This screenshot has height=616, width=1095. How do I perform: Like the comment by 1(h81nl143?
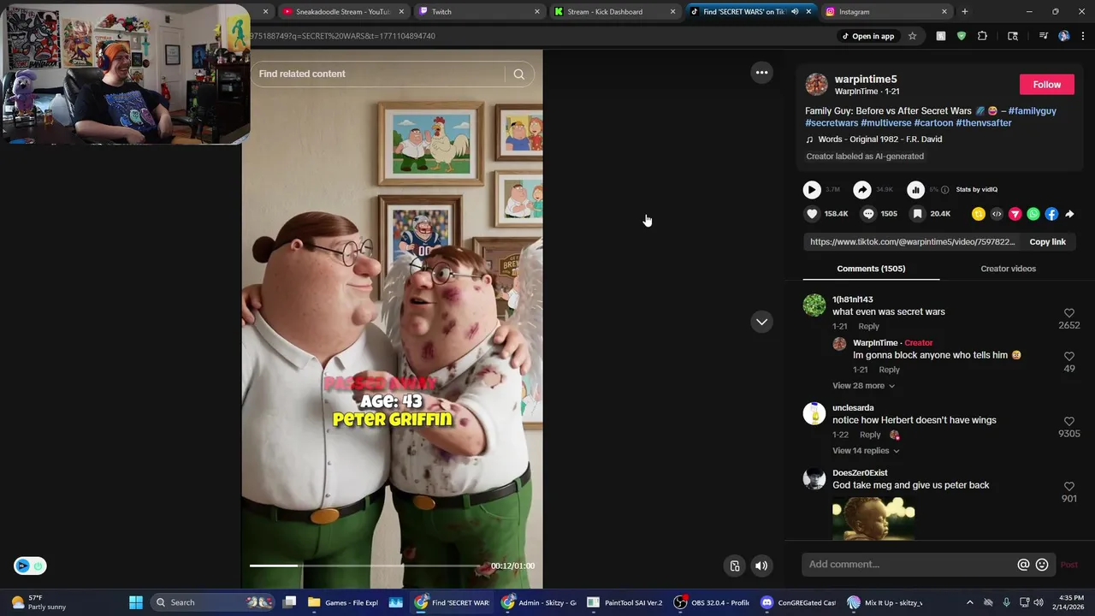pos(1068,313)
